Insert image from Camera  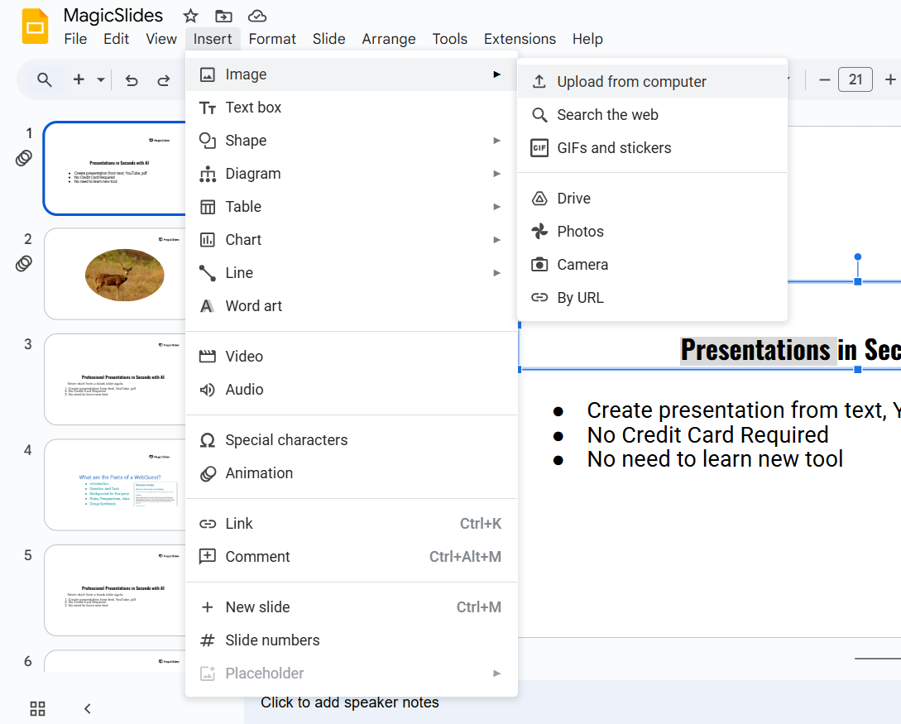(x=652, y=265)
